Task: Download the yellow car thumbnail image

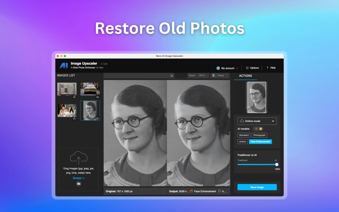Action: click(97, 97)
